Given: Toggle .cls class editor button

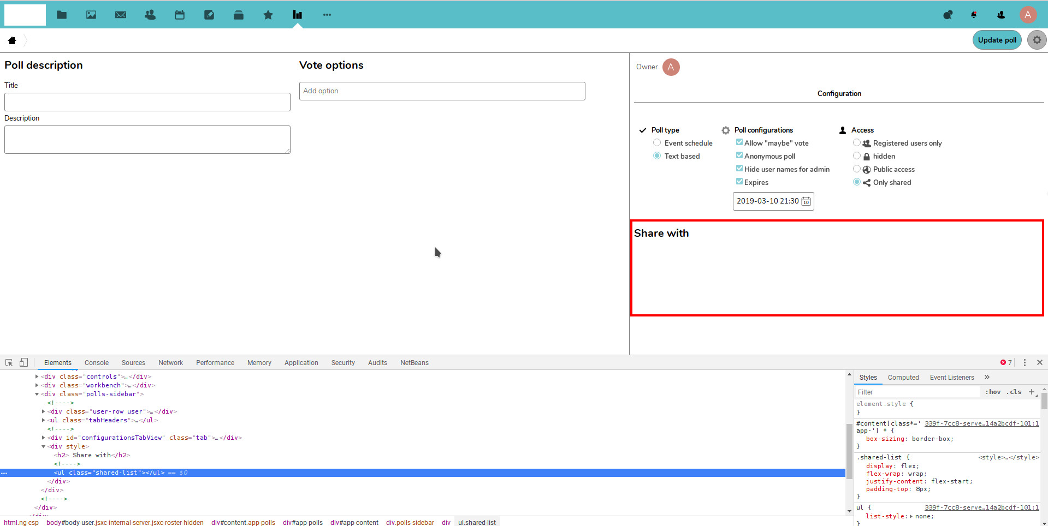Looking at the screenshot, I should pos(1014,392).
